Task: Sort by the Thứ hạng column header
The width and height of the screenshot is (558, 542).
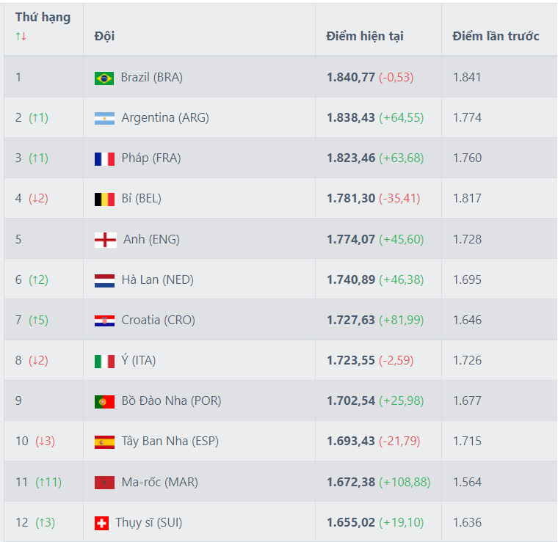Action: (43, 18)
